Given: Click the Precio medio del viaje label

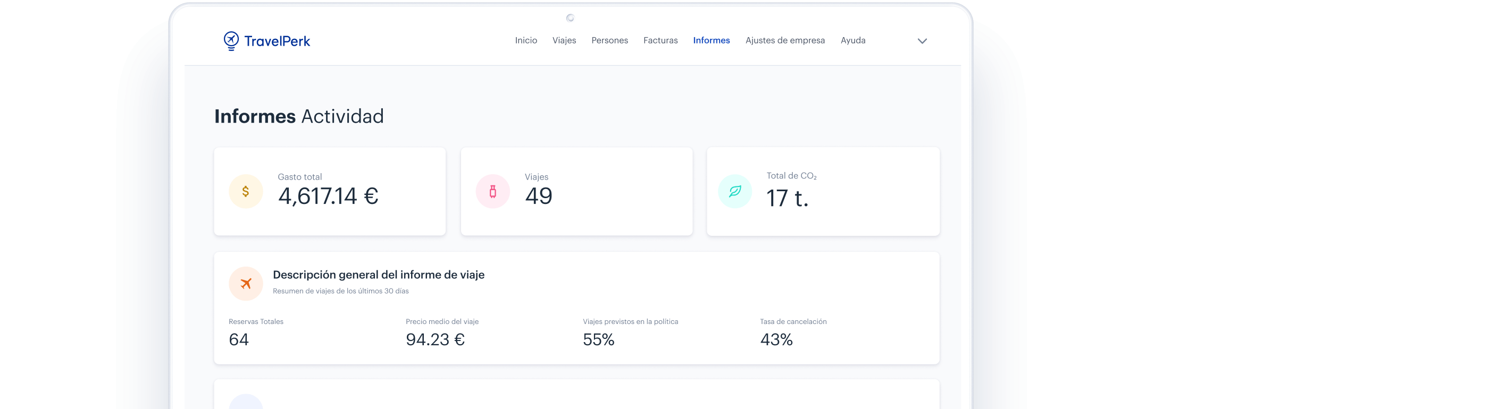Looking at the screenshot, I should pos(442,322).
